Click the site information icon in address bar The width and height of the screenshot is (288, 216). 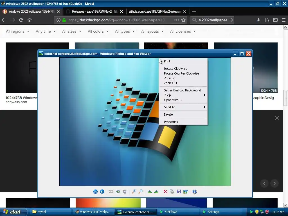point(58,20)
